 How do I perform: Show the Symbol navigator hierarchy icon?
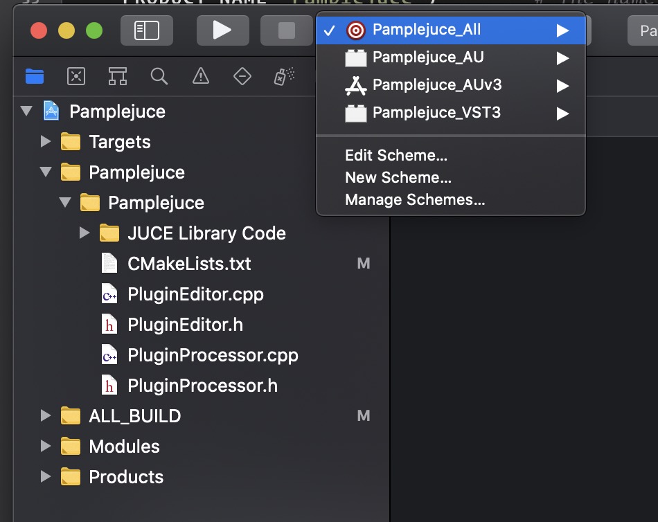pyautogui.click(x=118, y=76)
